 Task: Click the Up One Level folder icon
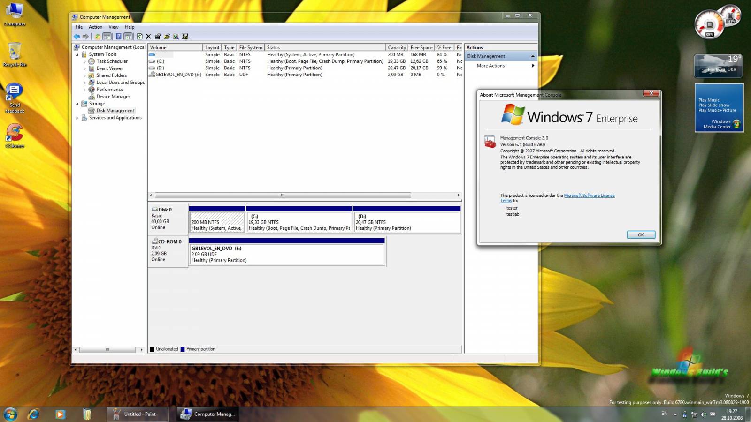tap(98, 37)
